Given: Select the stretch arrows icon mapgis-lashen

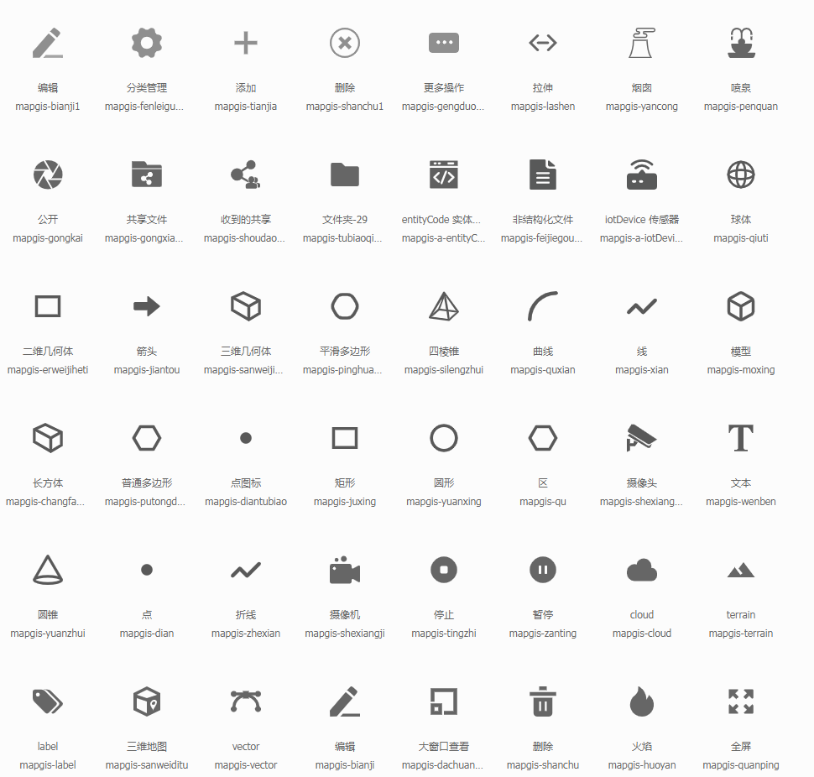Looking at the screenshot, I should (x=543, y=43).
